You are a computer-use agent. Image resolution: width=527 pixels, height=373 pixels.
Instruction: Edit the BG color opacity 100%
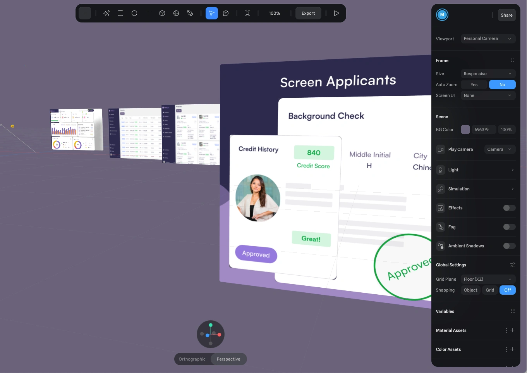tap(506, 130)
